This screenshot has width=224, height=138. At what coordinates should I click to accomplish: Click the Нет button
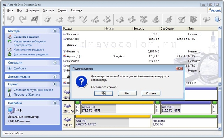pyautogui.click(x=127, y=93)
